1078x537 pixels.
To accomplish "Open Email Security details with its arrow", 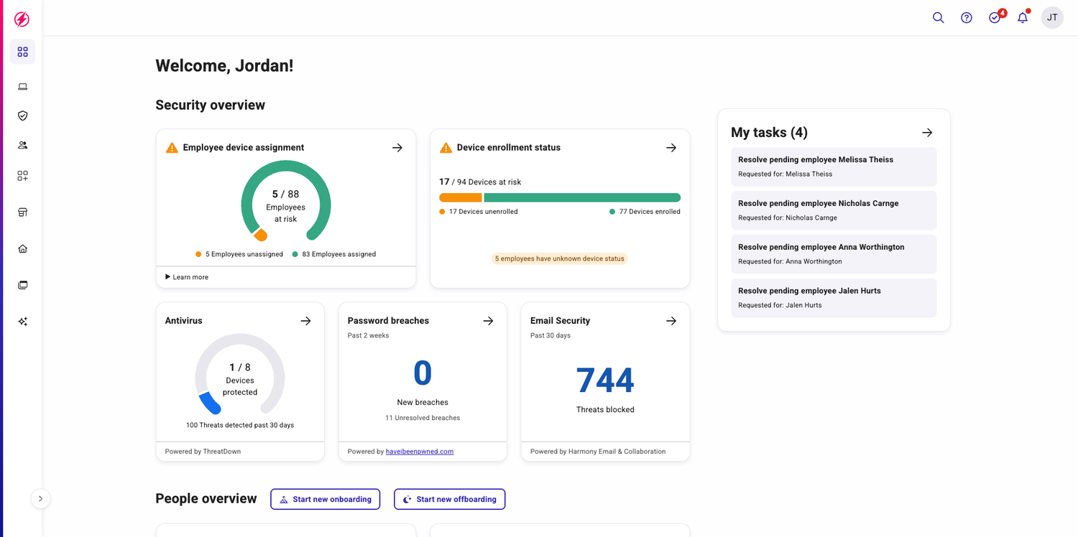I will pyautogui.click(x=671, y=321).
